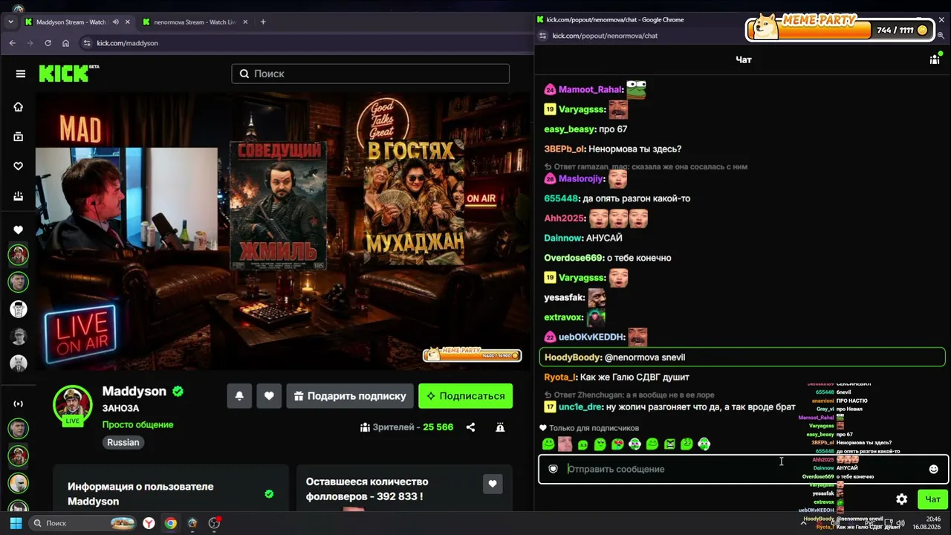This screenshot has height=535, width=951.
Task: Open the chat users list icon
Action: (x=935, y=59)
